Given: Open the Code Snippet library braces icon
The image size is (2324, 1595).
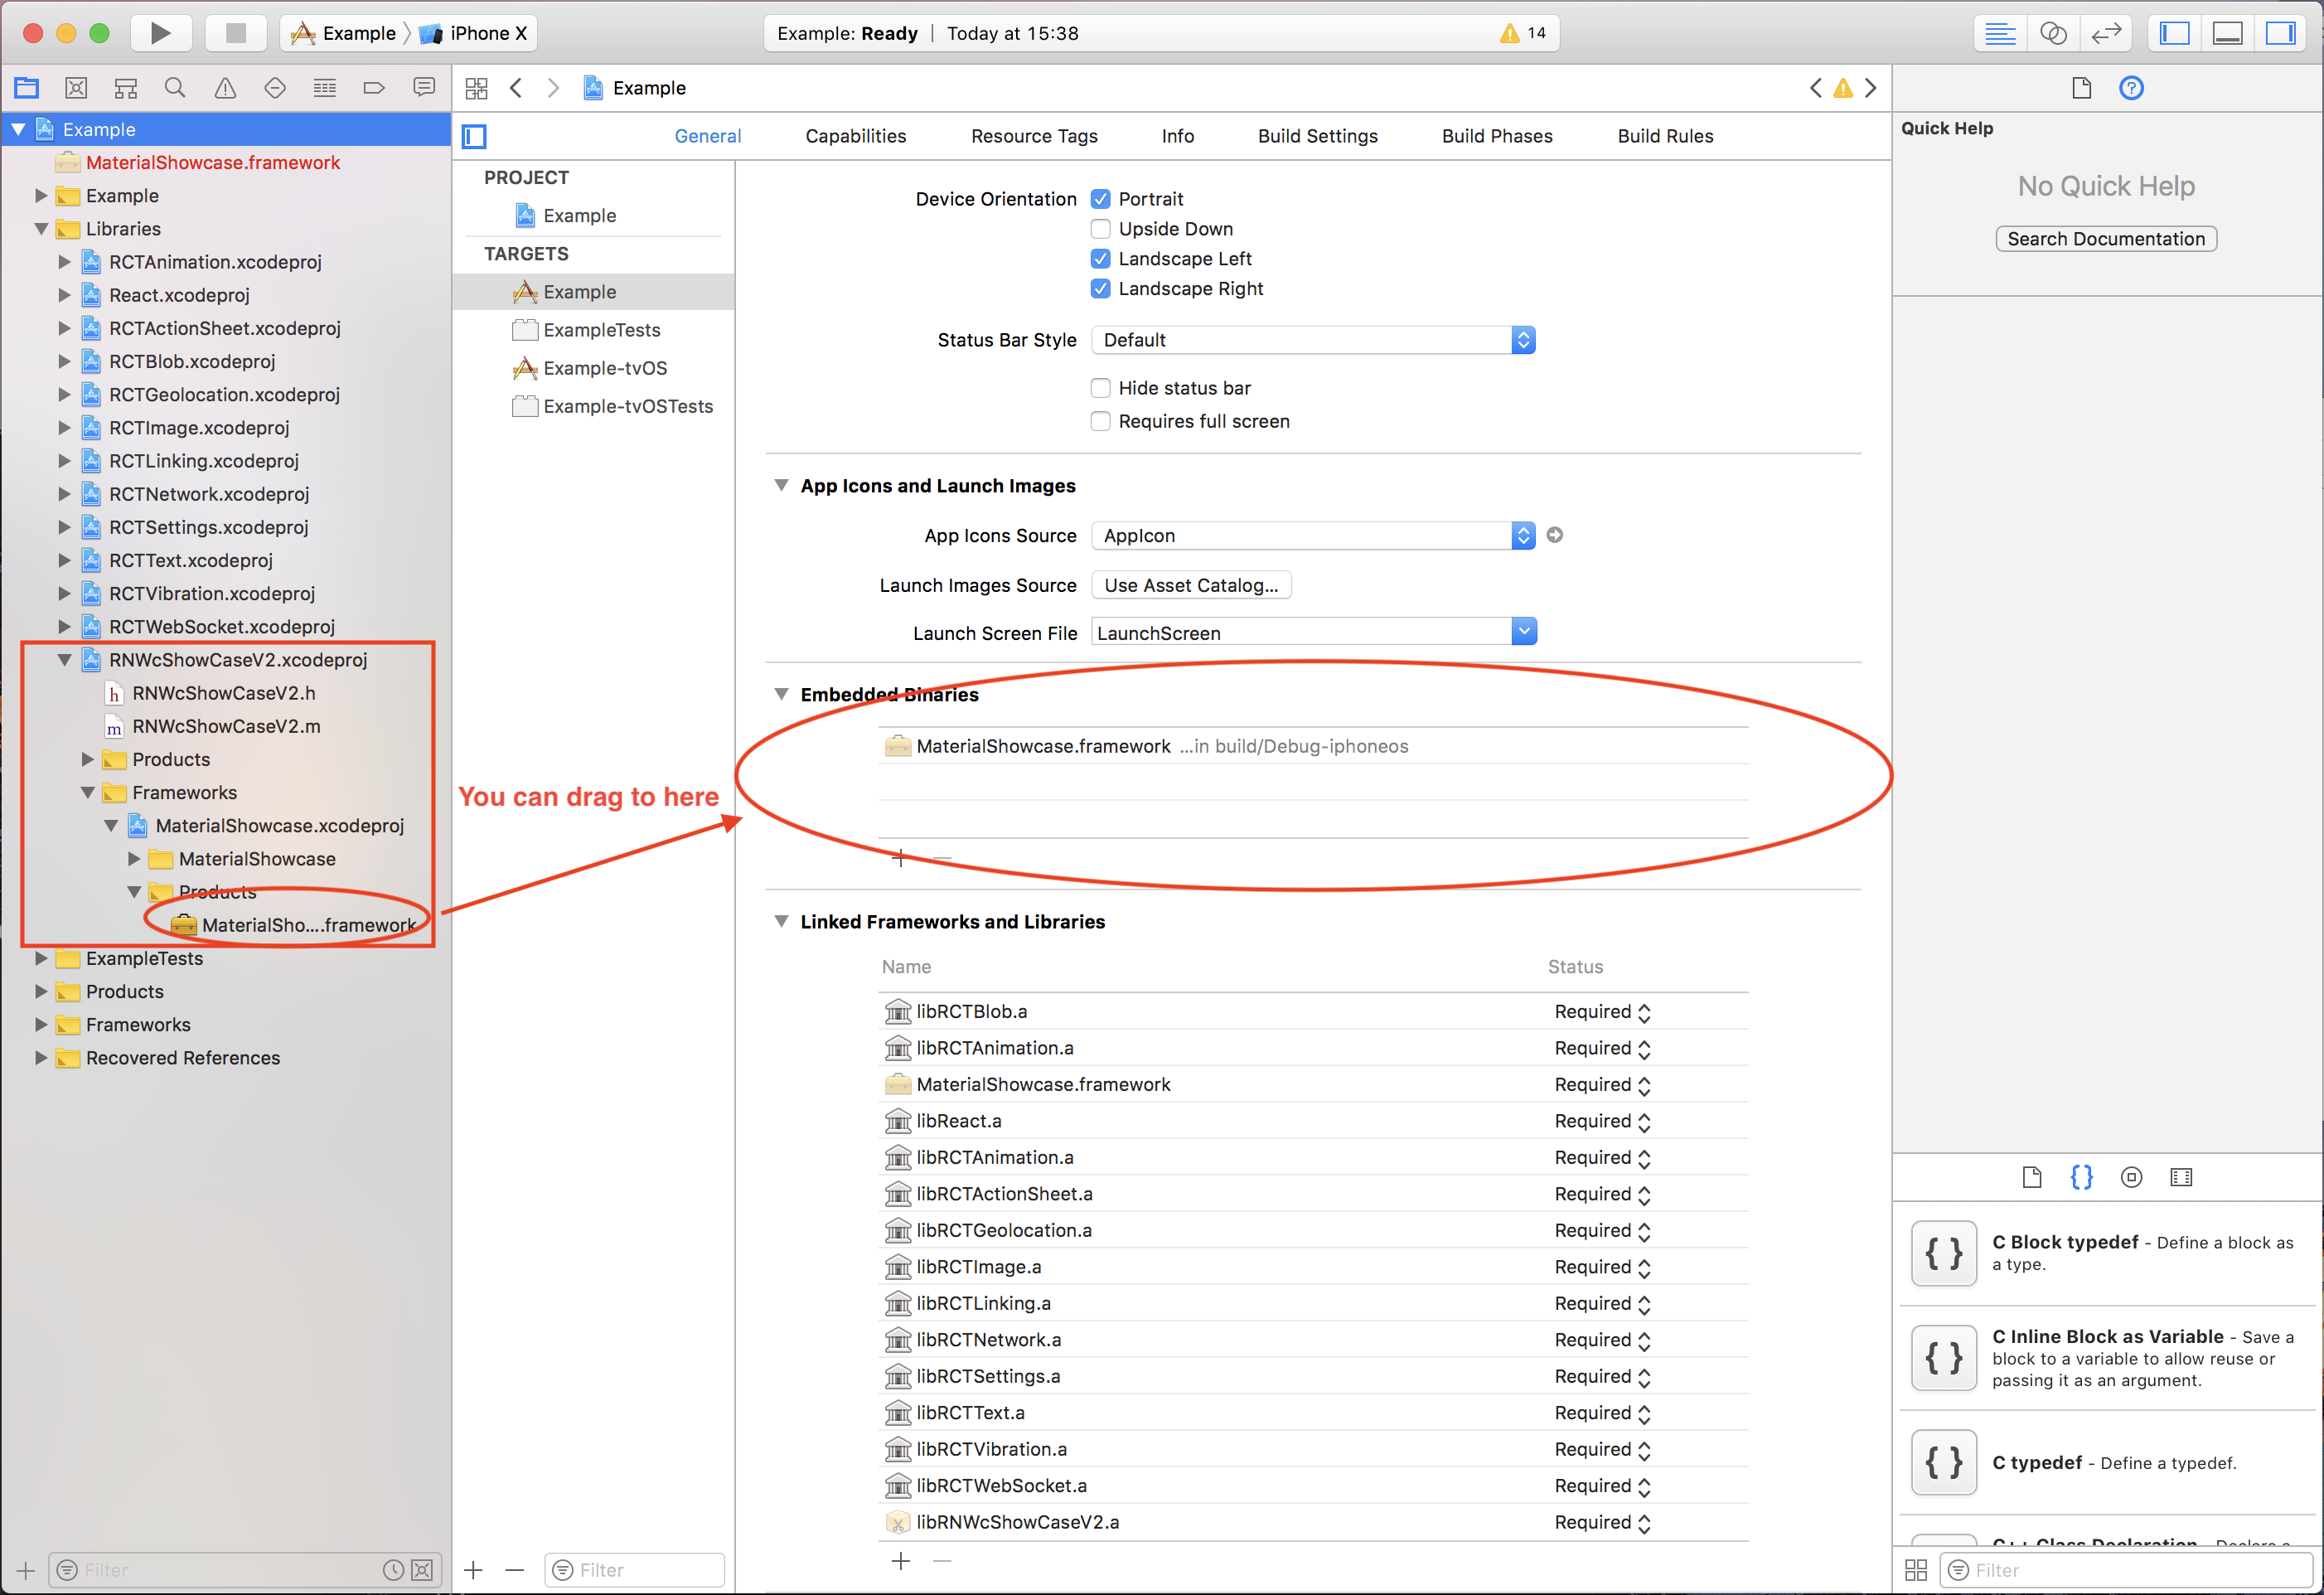Looking at the screenshot, I should click(2081, 1177).
